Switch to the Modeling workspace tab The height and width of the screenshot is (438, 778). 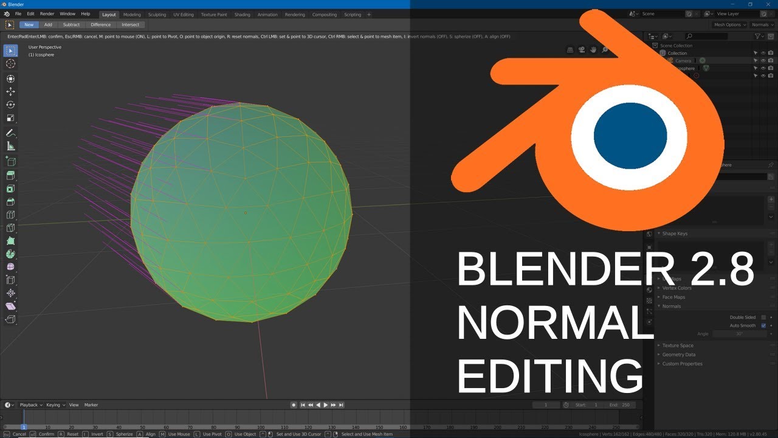131,15
